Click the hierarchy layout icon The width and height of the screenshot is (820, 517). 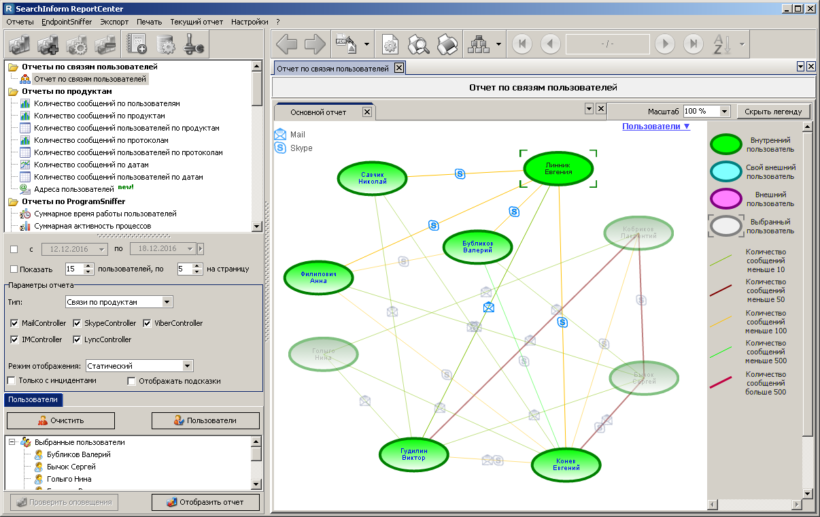coord(479,45)
